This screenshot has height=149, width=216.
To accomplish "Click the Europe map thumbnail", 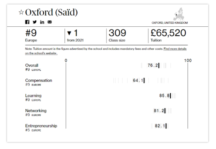I will point(179,14).
